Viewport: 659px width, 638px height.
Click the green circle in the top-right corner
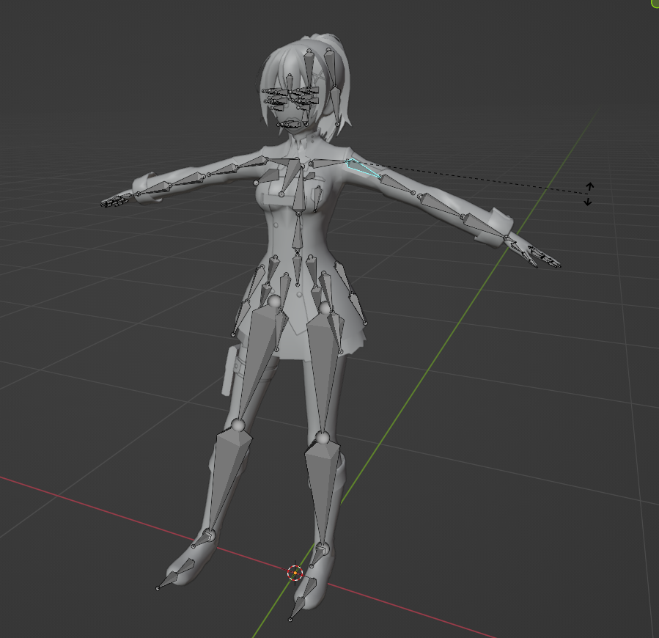pyautogui.click(x=655, y=3)
